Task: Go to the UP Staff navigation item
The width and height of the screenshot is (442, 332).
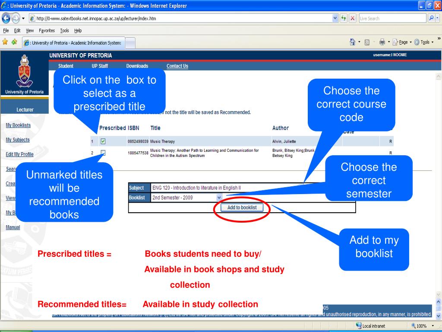Action: (100, 66)
